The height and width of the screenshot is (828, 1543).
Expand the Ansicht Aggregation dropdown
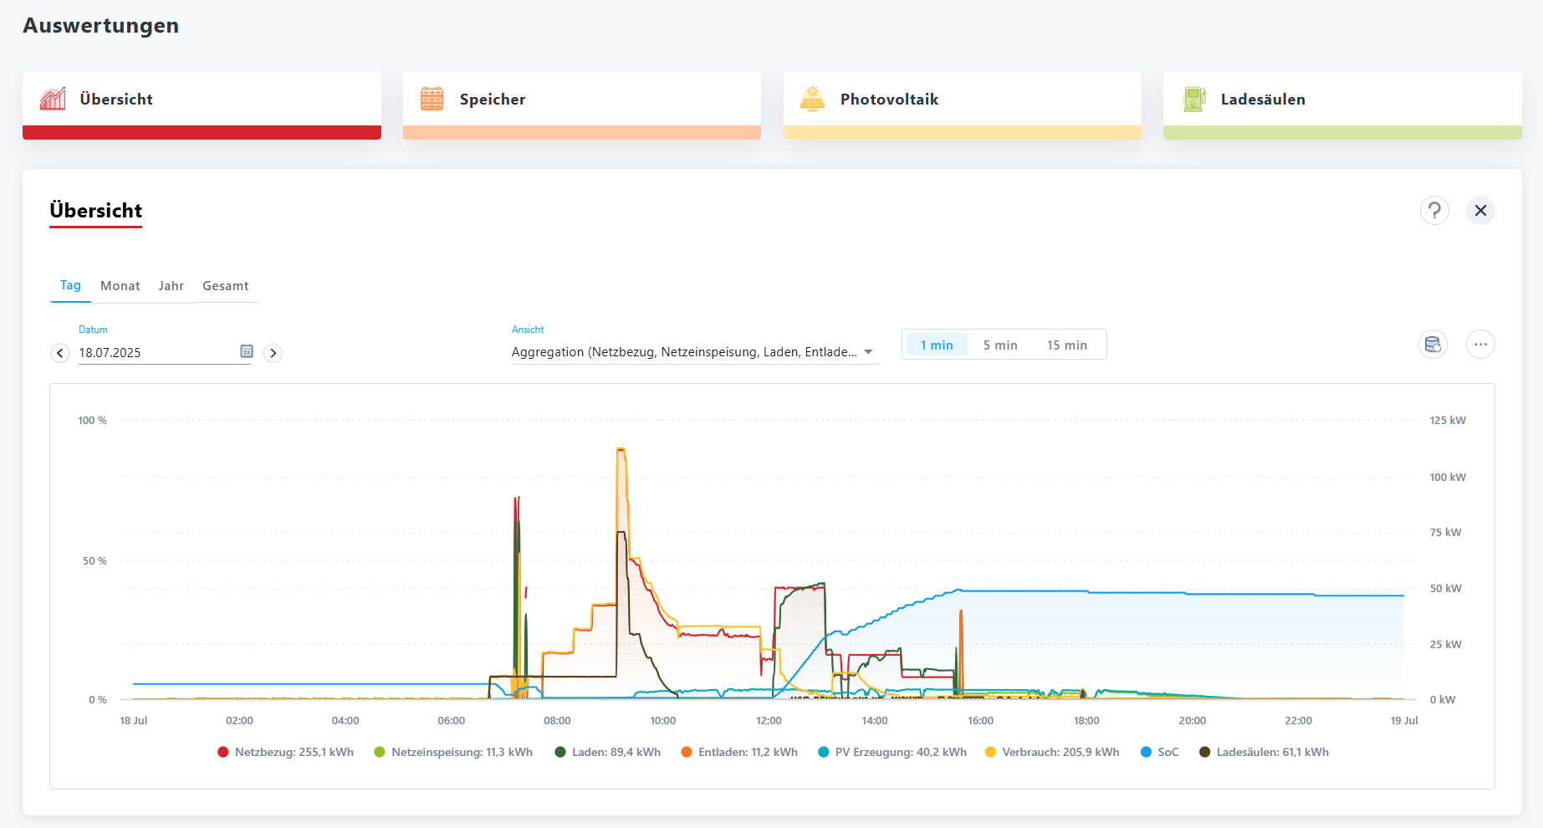point(695,352)
